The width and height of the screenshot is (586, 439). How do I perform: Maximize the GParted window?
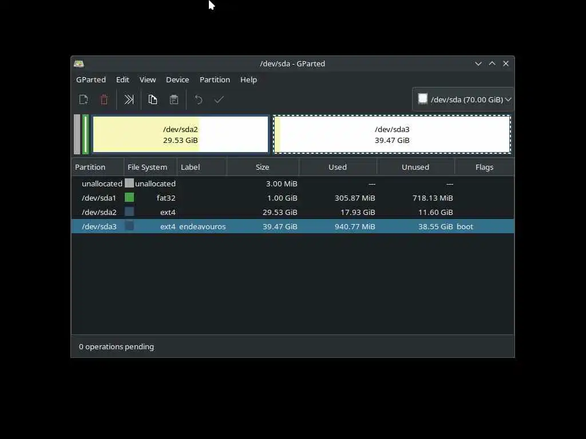click(492, 64)
